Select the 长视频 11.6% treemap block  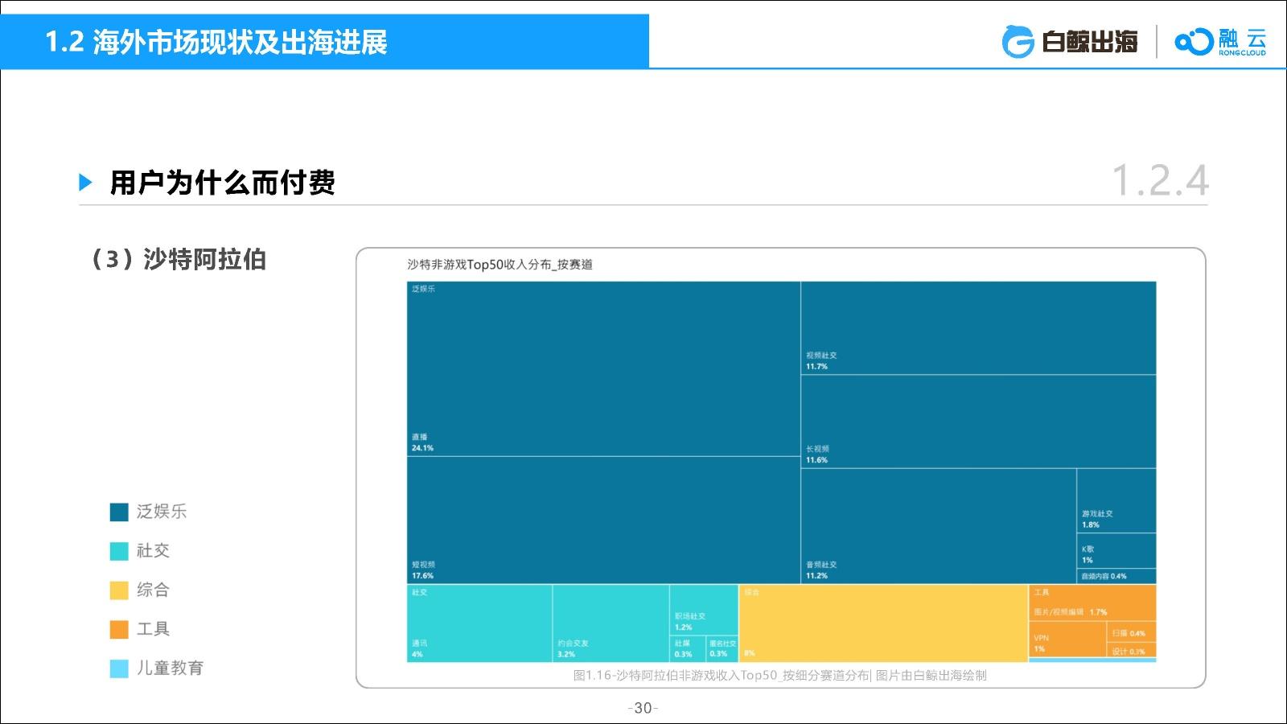pyautogui.click(x=978, y=422)
